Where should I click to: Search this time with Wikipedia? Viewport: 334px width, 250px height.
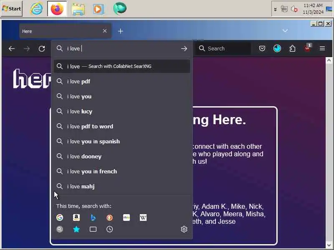143,217
